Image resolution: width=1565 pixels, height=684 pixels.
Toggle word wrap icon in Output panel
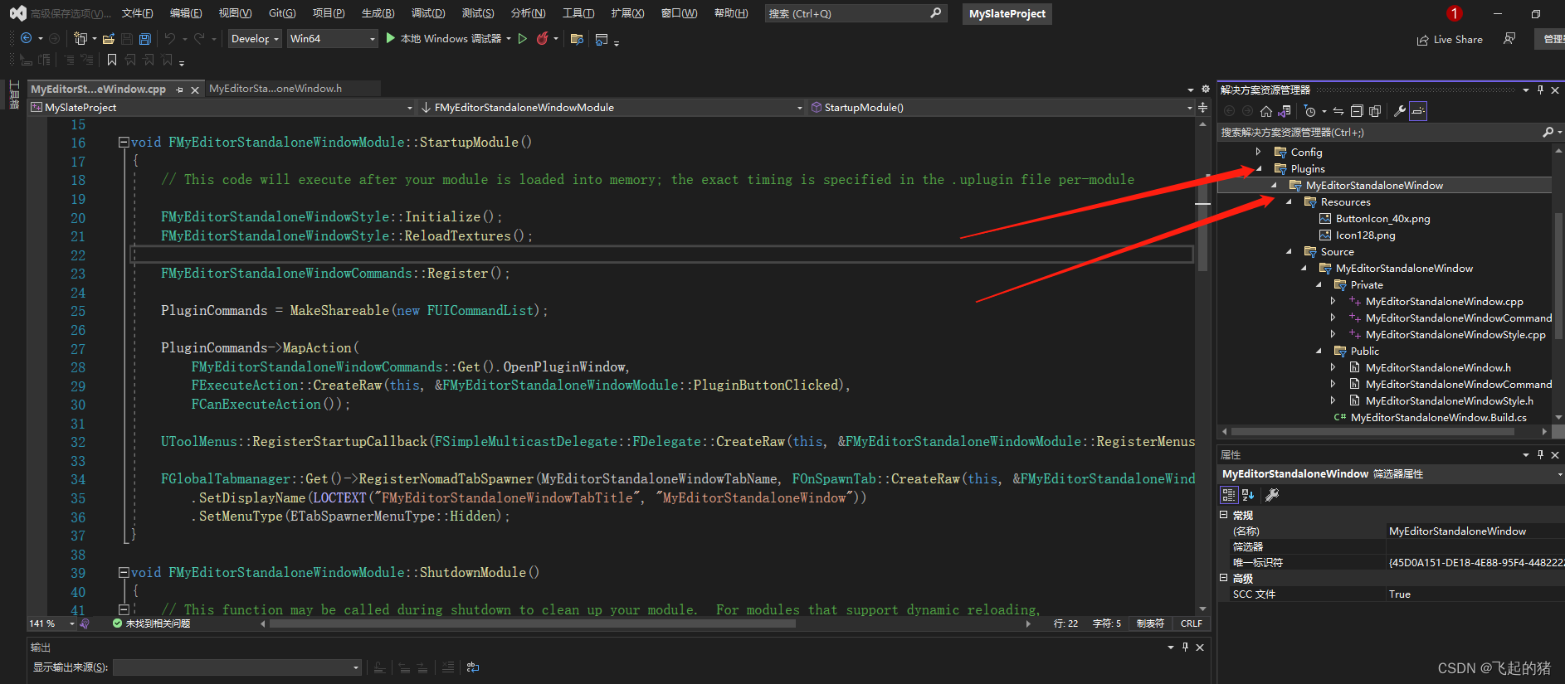click(473, 667)
